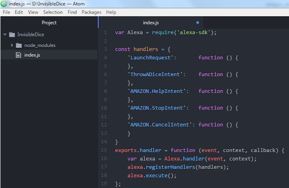
Task: Collapse the InvisibleDice project folder
Action: click(5, 34)
